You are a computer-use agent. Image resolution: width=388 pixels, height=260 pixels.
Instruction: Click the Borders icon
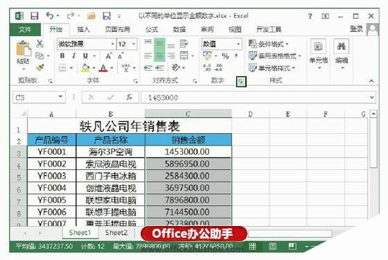[x=62, y=68]
